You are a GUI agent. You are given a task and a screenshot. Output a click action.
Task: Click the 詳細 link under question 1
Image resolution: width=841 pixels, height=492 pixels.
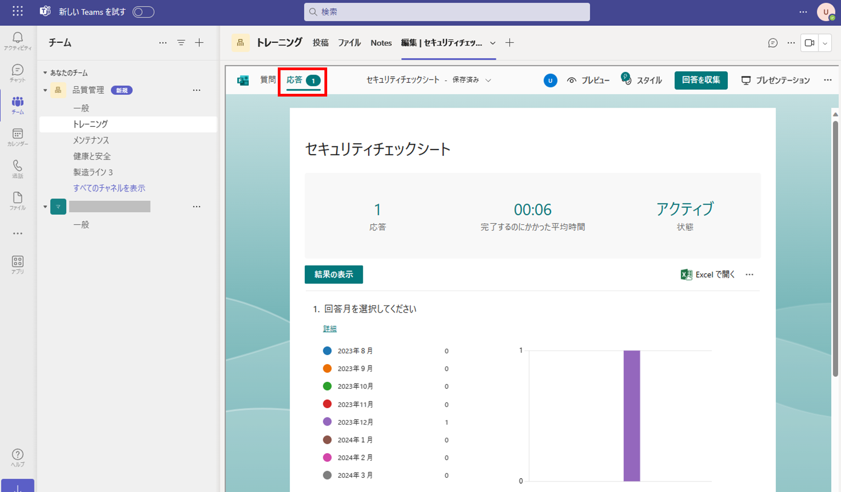click(x=329, y=329)
